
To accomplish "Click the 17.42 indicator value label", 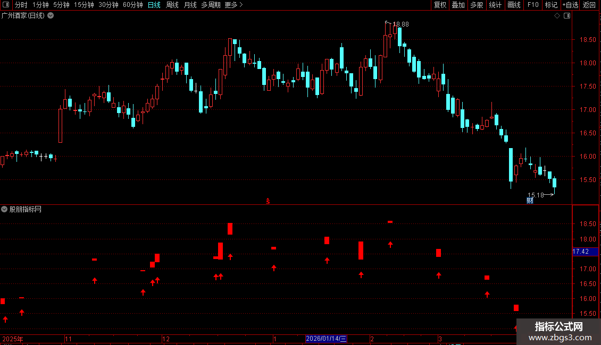I will pos(581,251).
